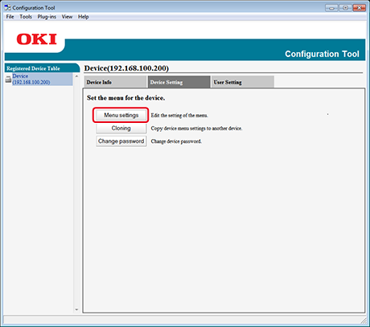This screenshot has height=327, width=370.
Task: Open the Tools menu
Action: [x=26, y=17]
